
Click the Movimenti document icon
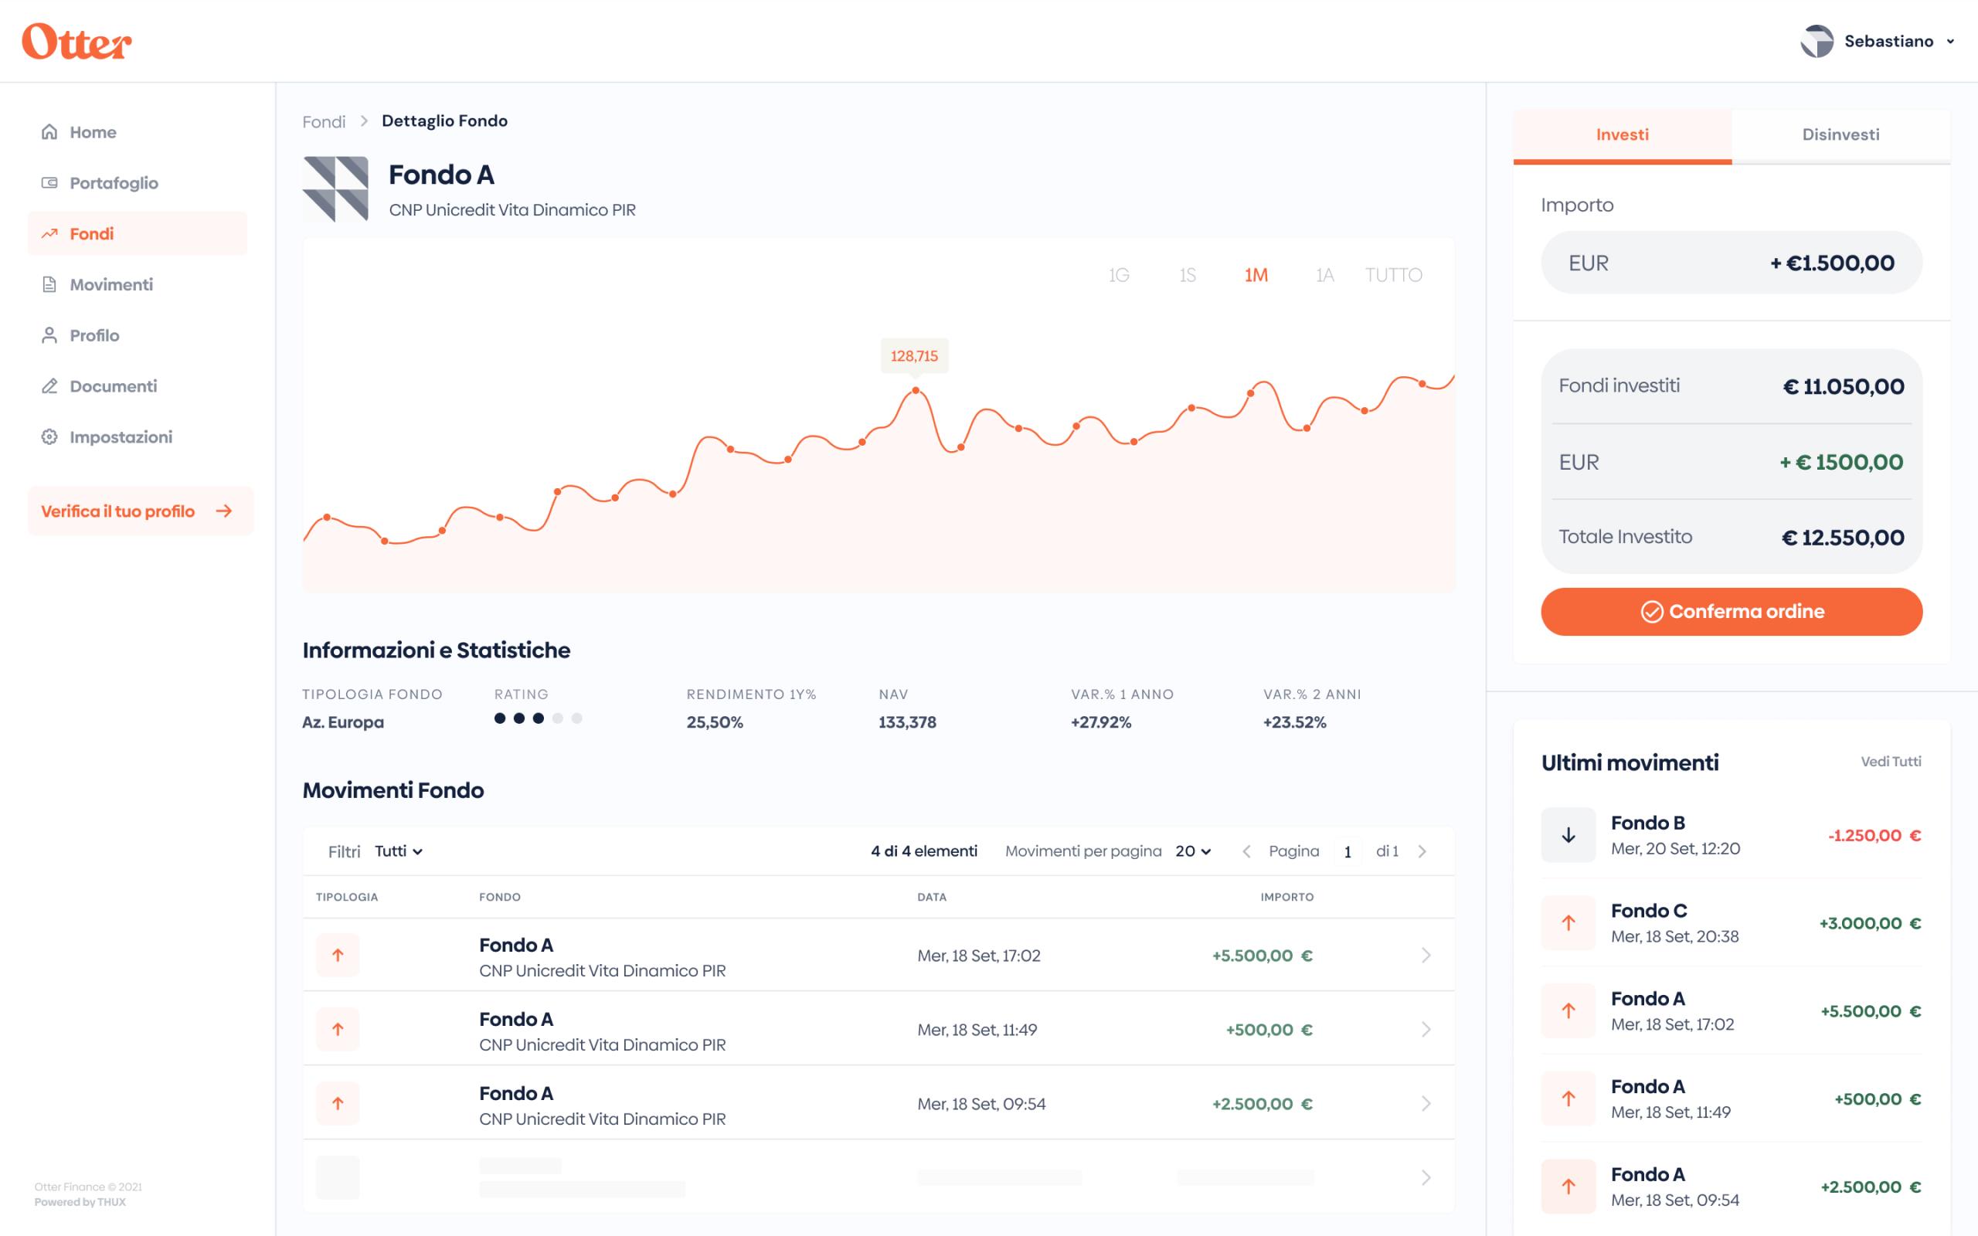tap(50, 284)
